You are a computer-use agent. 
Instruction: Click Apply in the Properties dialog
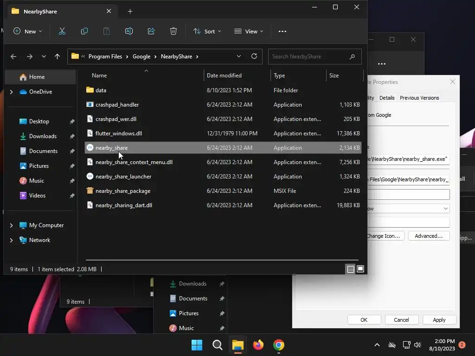point(439,320)
